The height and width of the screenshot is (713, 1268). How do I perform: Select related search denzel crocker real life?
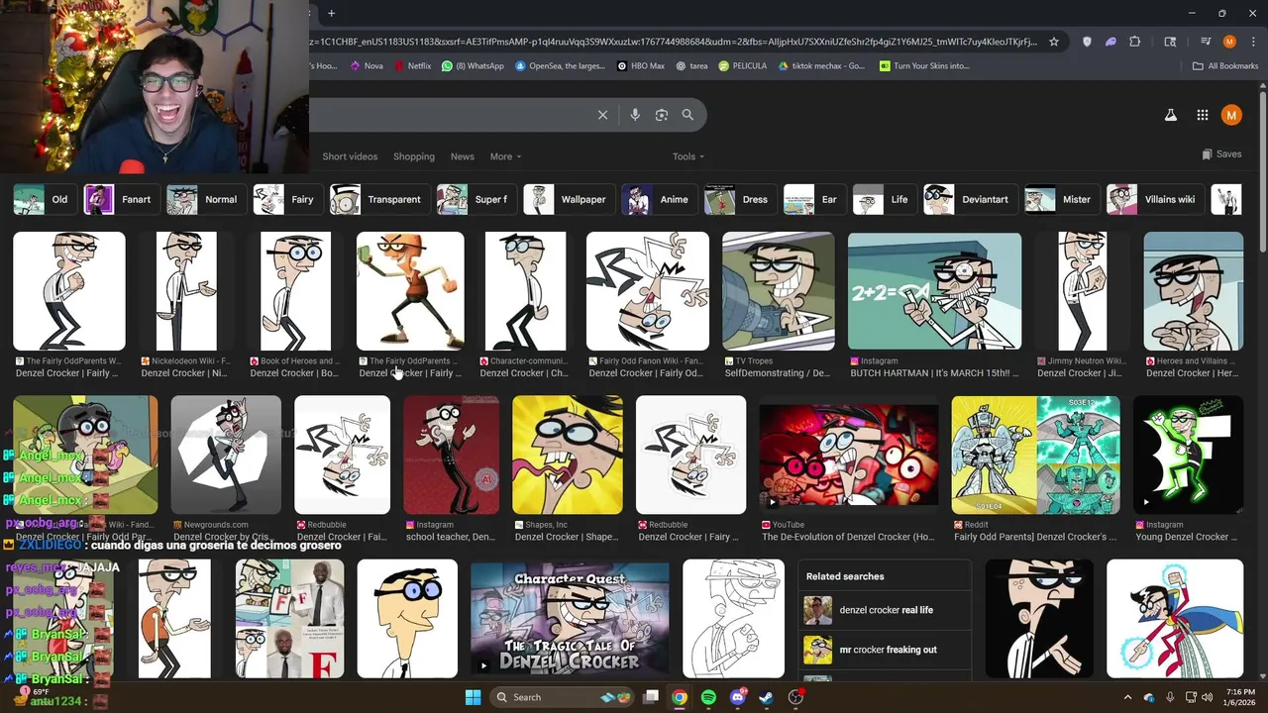pos(885,610)
